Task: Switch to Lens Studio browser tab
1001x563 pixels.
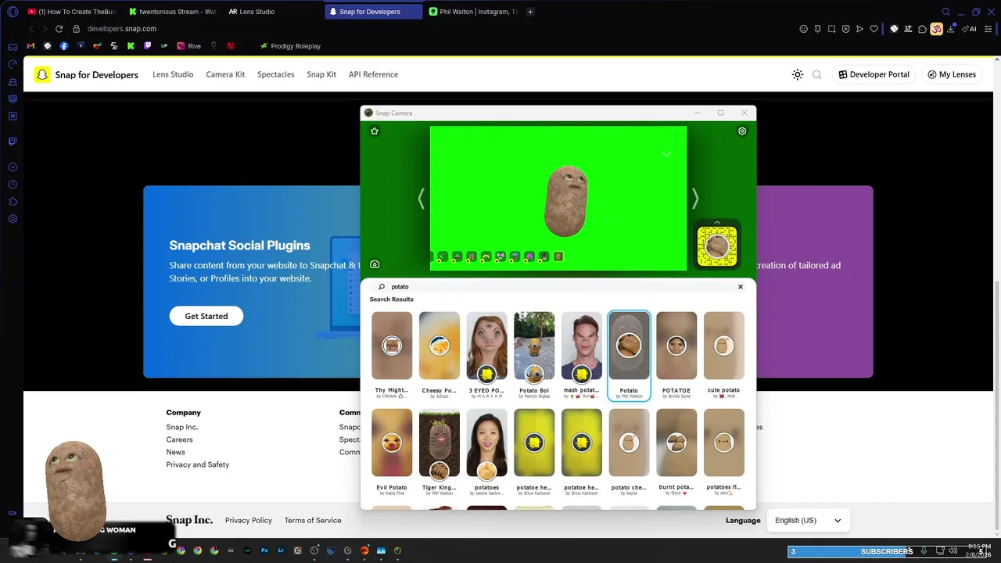Action: 272,12
